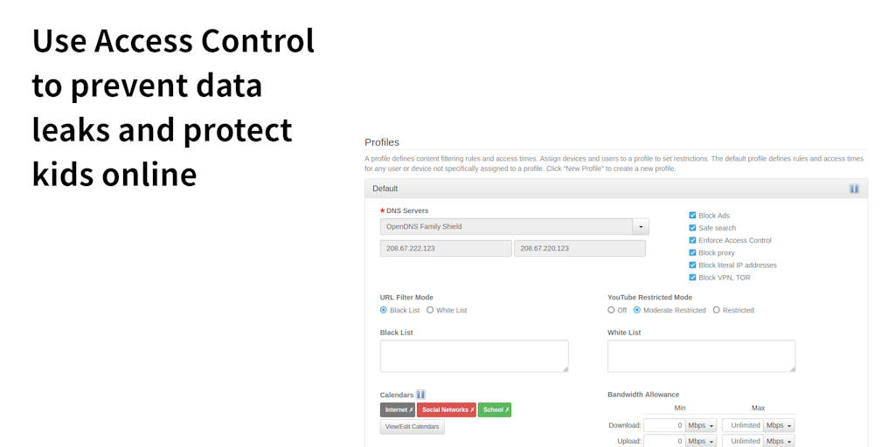The image size is (895, 447).
Task: Click the Download minimum bandwidth field
Action: click(x=664, y=425)
